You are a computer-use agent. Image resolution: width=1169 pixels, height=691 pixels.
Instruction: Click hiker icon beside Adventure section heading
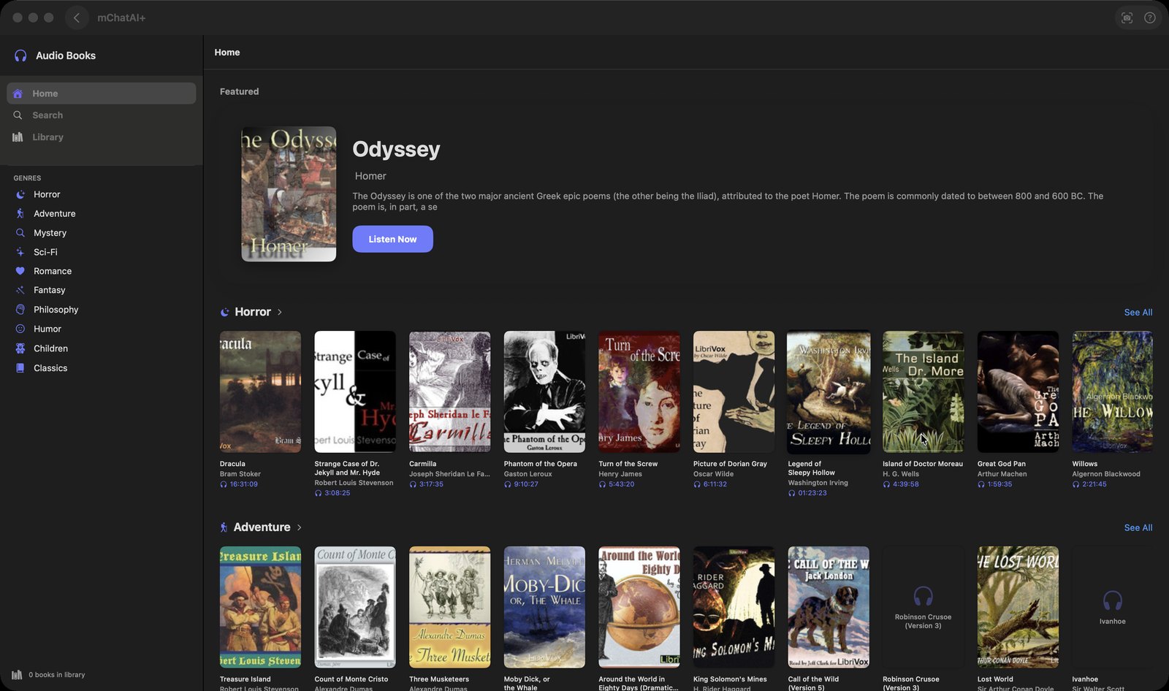click(x=224, y=527)
